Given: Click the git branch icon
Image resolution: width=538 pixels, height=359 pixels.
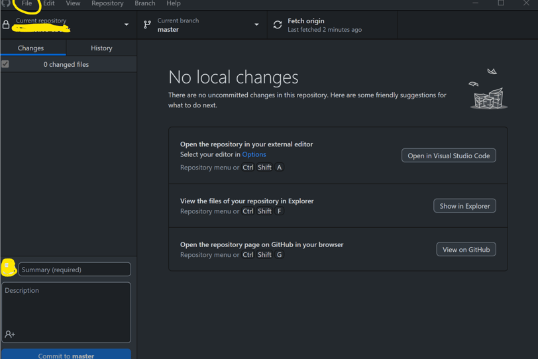Looking at the screenshot, I should click(x=147, y=25).
